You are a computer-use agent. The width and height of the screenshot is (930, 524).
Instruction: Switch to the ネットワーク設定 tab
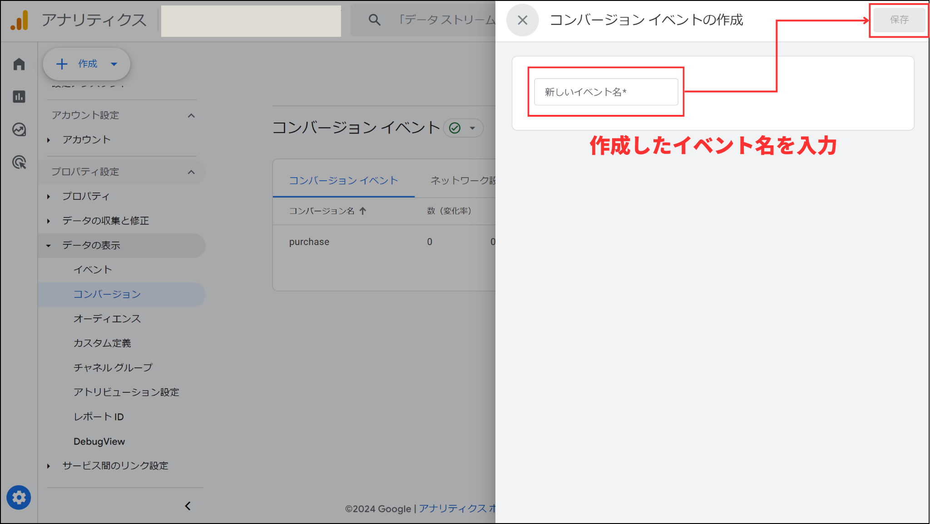463,181
